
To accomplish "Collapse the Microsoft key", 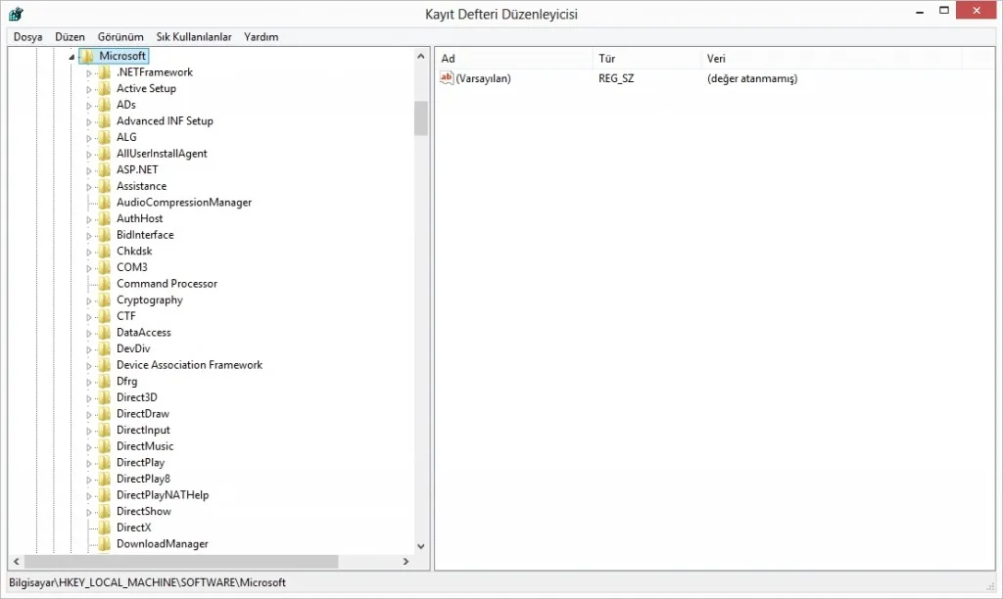I will pos(72,57).
